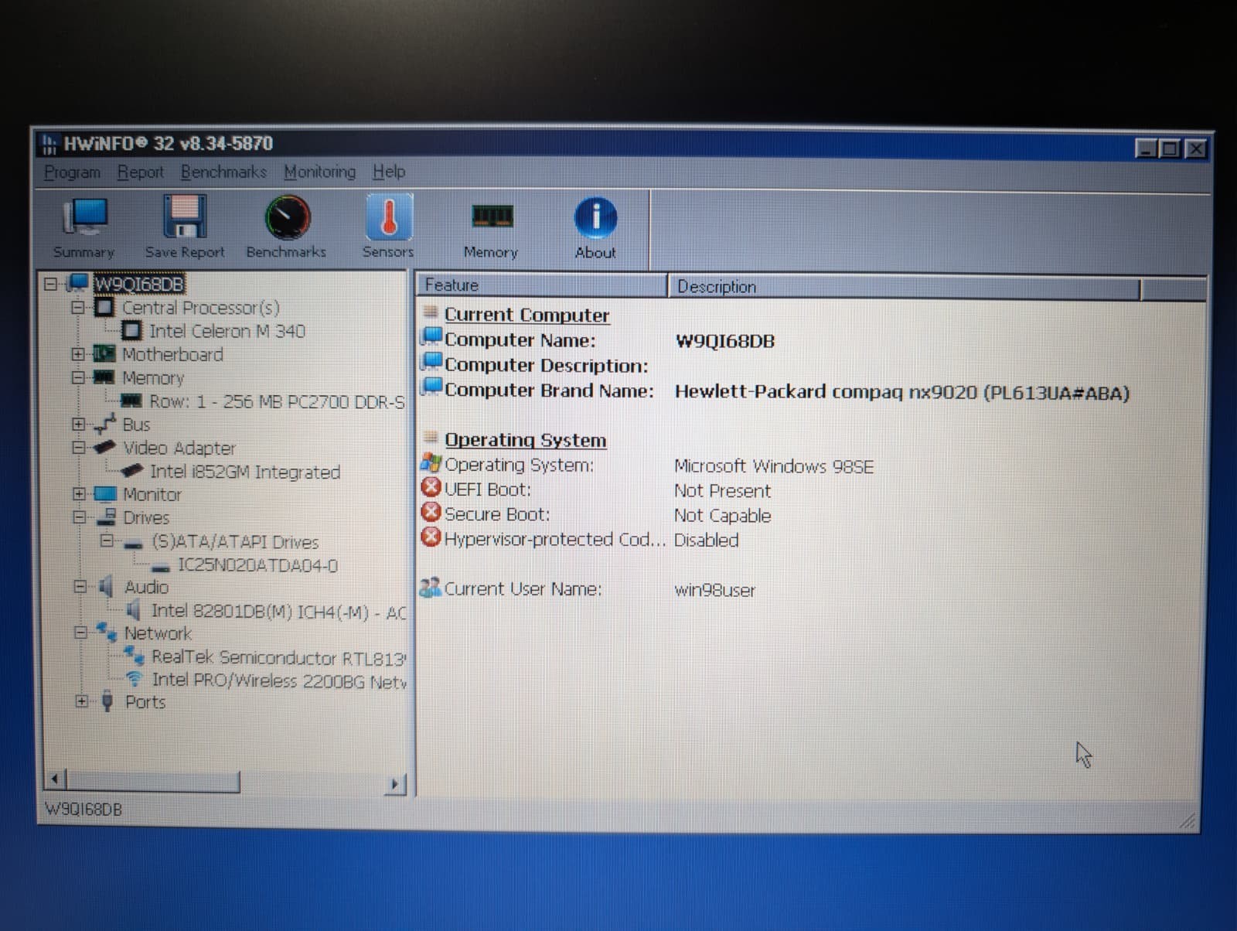Viewport: 1237px width, 931px height.
Task: Select the Ports tree item
Action: pyautogui.click(x=145, y=702)
